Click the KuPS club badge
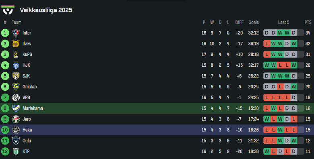The width and height of the screenshot is (314, 159). [16, 54]
